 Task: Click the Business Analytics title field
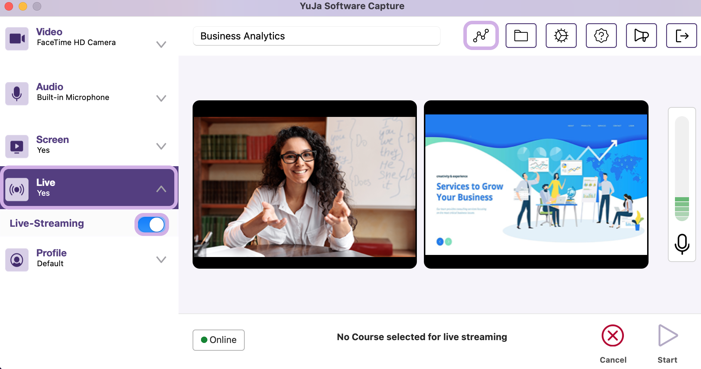pyautogui.click(x=317, y=36)
